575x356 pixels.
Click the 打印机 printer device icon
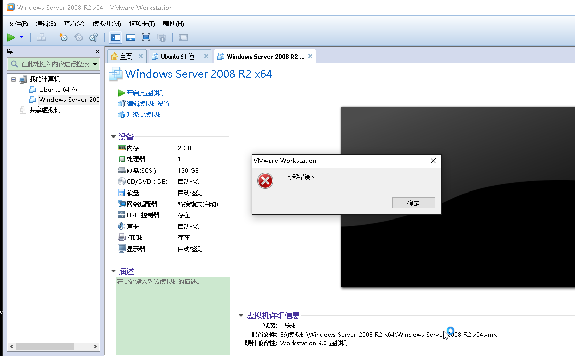(x=121, y=237)
